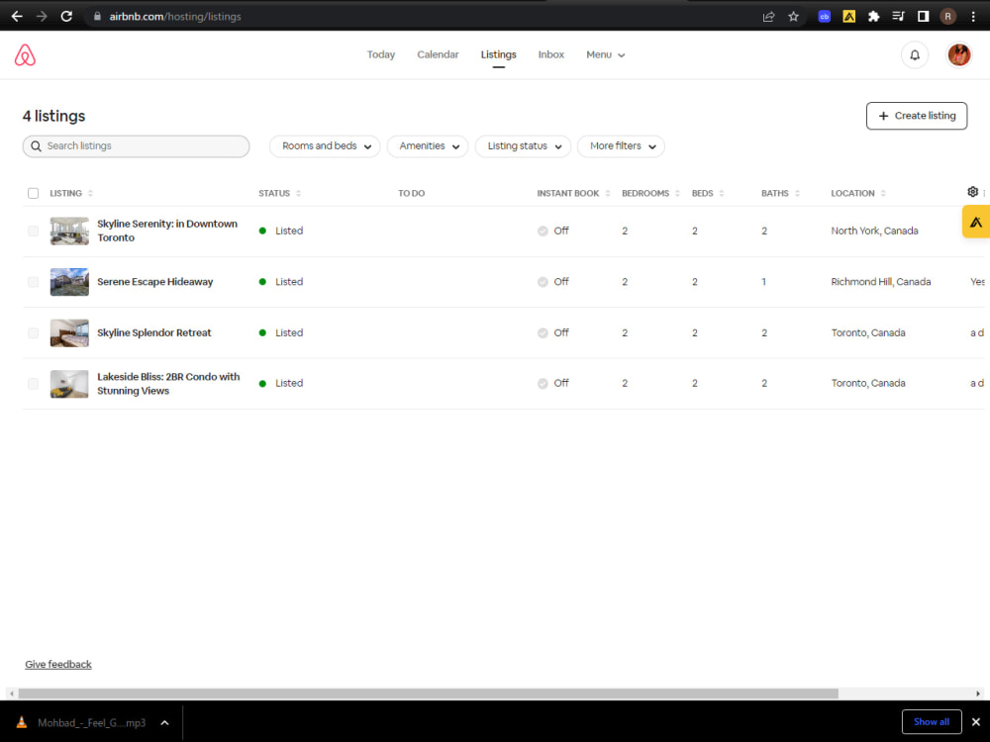This screenshot has width=990, height=742.
Task: Click the Skyline Serenity listing thumbnail
Action: coord(69,231)
